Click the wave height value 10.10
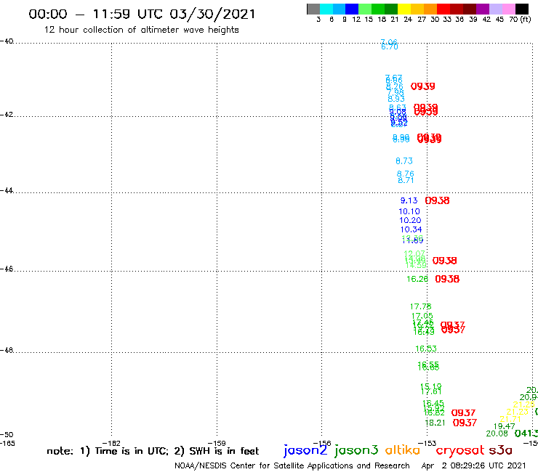The height and width of the screenshot is (472, 538). pos(409,211)
